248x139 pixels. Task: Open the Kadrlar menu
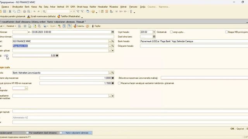93,7
